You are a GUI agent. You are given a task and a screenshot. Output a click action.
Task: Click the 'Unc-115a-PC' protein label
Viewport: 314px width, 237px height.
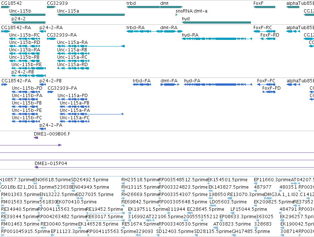click(x=75, y=118)
